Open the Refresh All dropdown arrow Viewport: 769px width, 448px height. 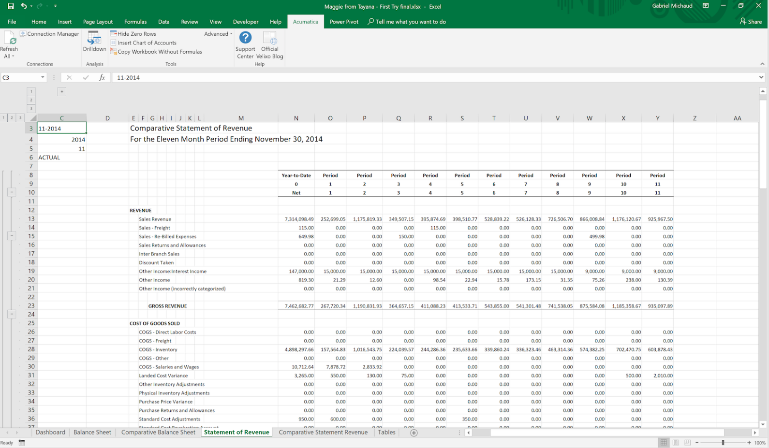point(13,57)
